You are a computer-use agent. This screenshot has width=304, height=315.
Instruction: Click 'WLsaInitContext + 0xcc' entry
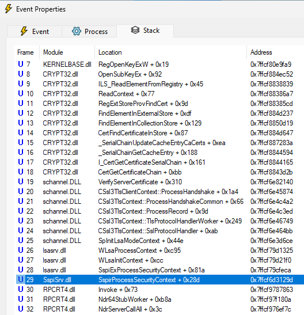click(131, 260)
